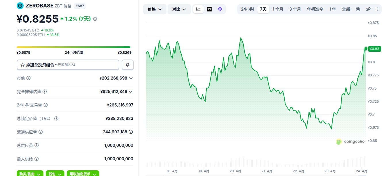Click the ¥825,612,846 valuation value

coord(114,92)
